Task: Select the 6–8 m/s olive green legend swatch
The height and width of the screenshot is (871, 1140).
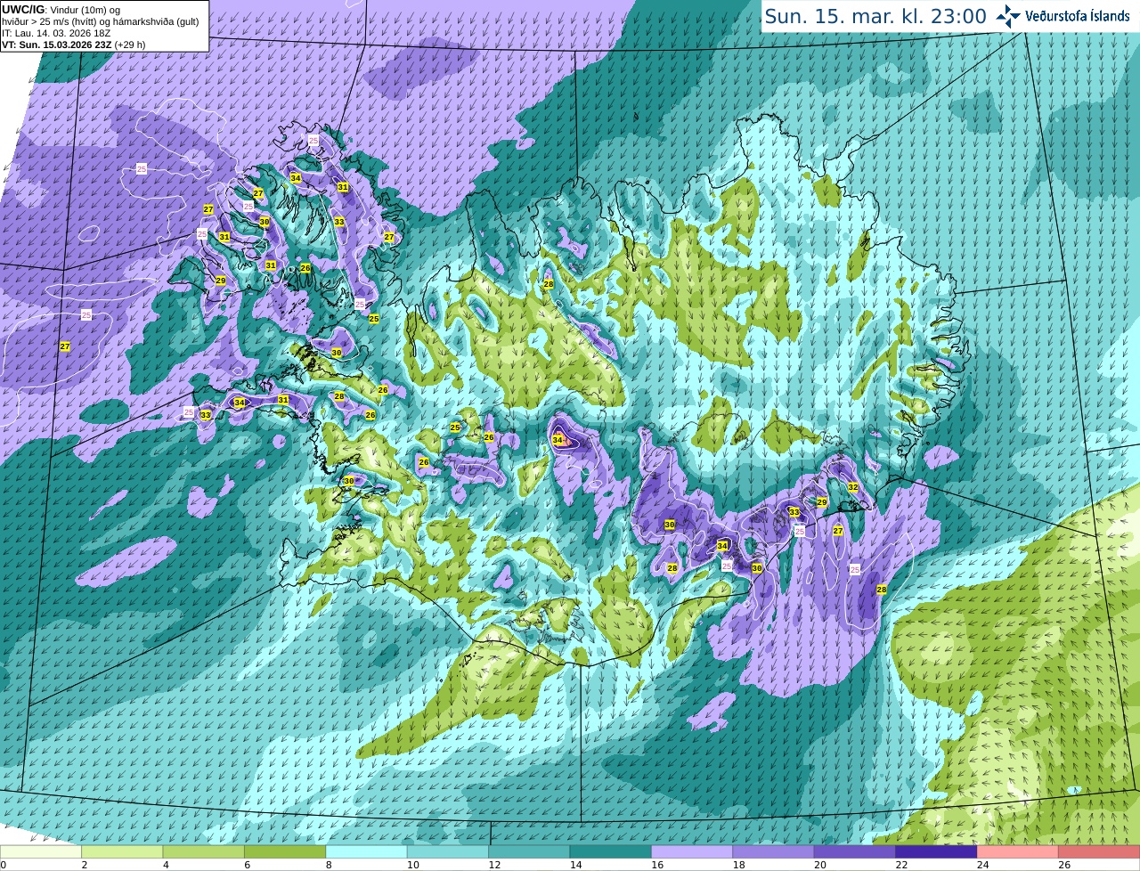Action: (285, 852)
